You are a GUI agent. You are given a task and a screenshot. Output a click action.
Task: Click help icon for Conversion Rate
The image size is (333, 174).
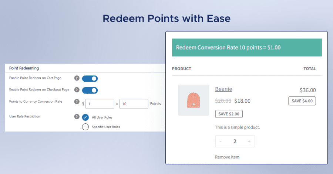coord(77,102)
